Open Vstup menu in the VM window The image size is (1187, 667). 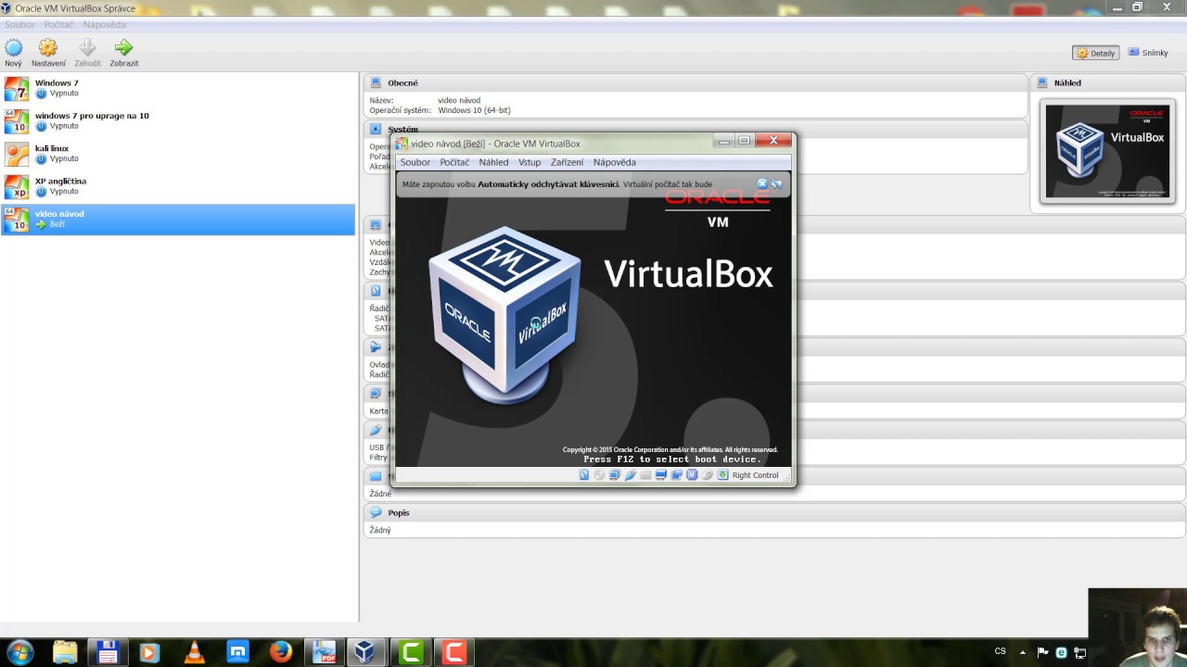[530, 162]
